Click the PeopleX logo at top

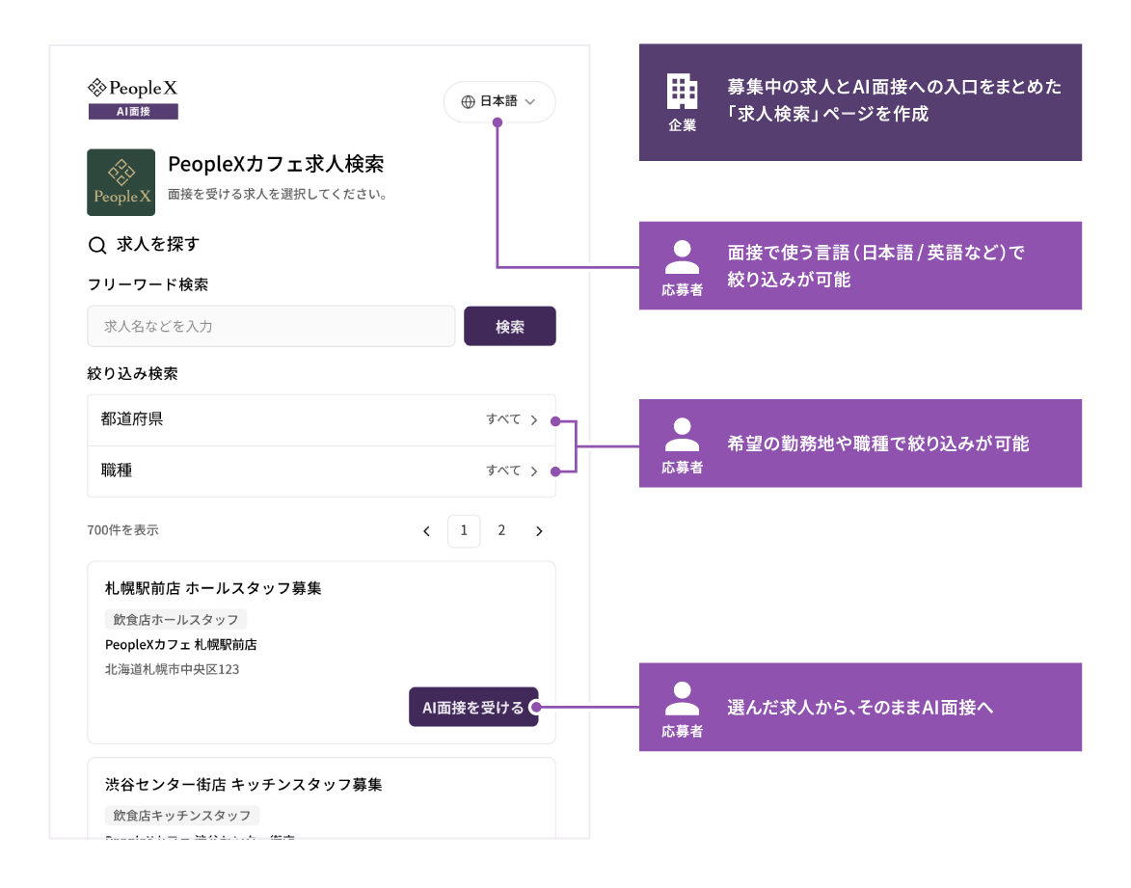click(133, 88)
